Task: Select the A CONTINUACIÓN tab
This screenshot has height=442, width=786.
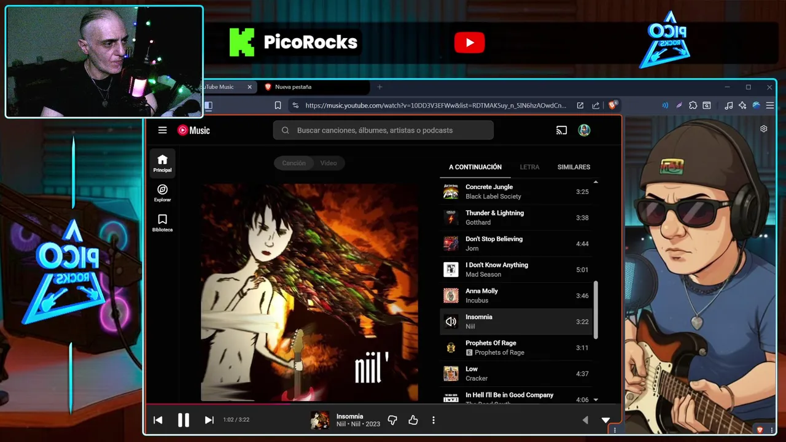Action: point(475,167)
